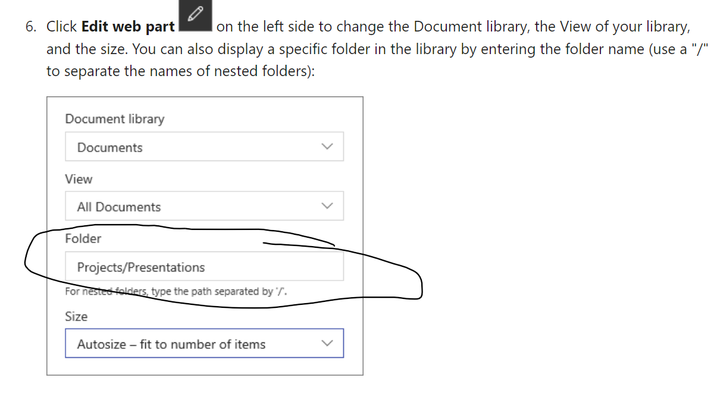Expand the View dropdown showing All Documents

[204, 206]
